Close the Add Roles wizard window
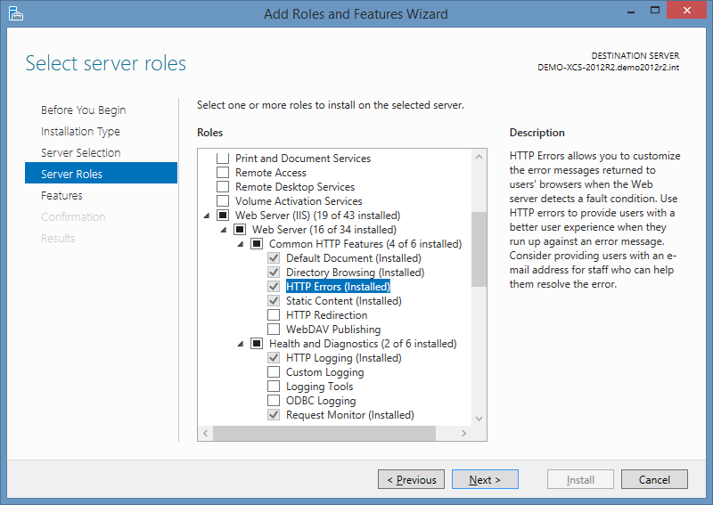713x505 pixels. pyautogui.click(x=686, y=10)
